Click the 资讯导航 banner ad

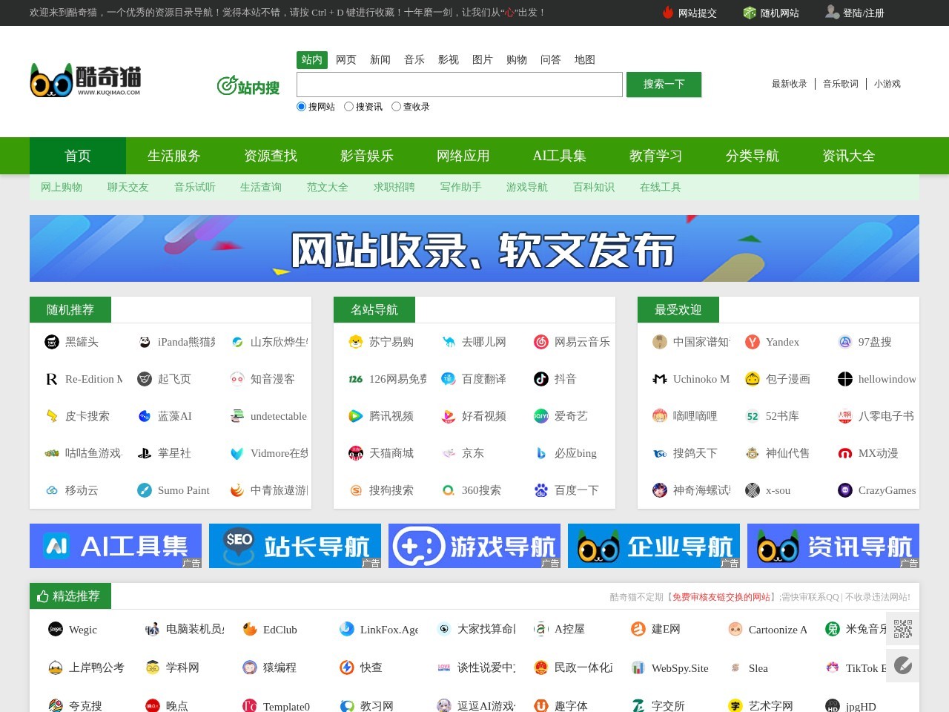pos(833,546)
